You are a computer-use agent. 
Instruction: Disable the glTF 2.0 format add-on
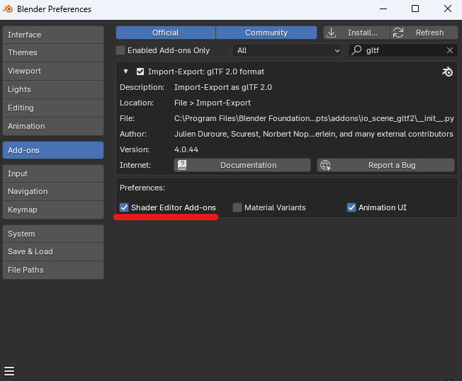[140, 72]
